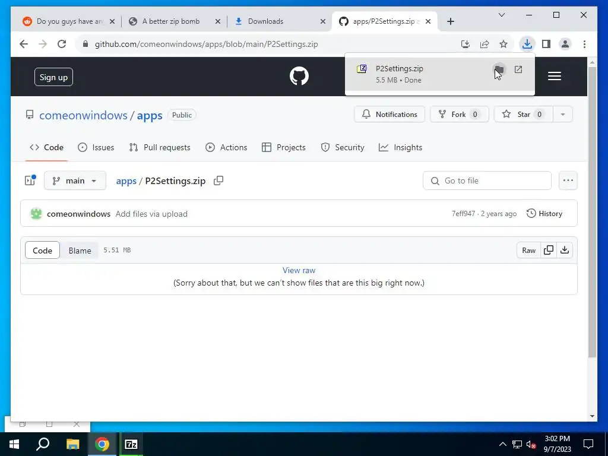
Task: Open the Chrome downloads toolbar button
Action: point(527,44)
